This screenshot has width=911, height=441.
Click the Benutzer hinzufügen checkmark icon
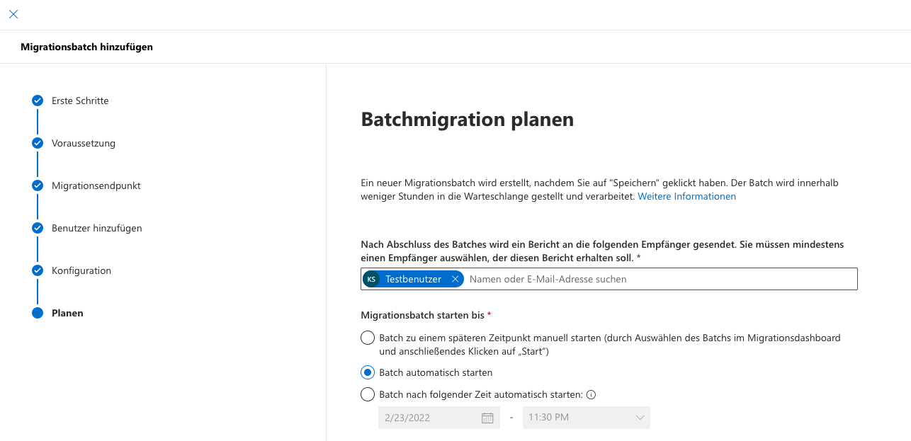pos(38,228)
